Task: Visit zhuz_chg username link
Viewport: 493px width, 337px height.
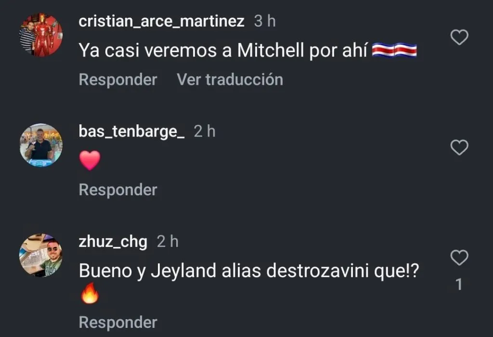Action: [113, 242]
